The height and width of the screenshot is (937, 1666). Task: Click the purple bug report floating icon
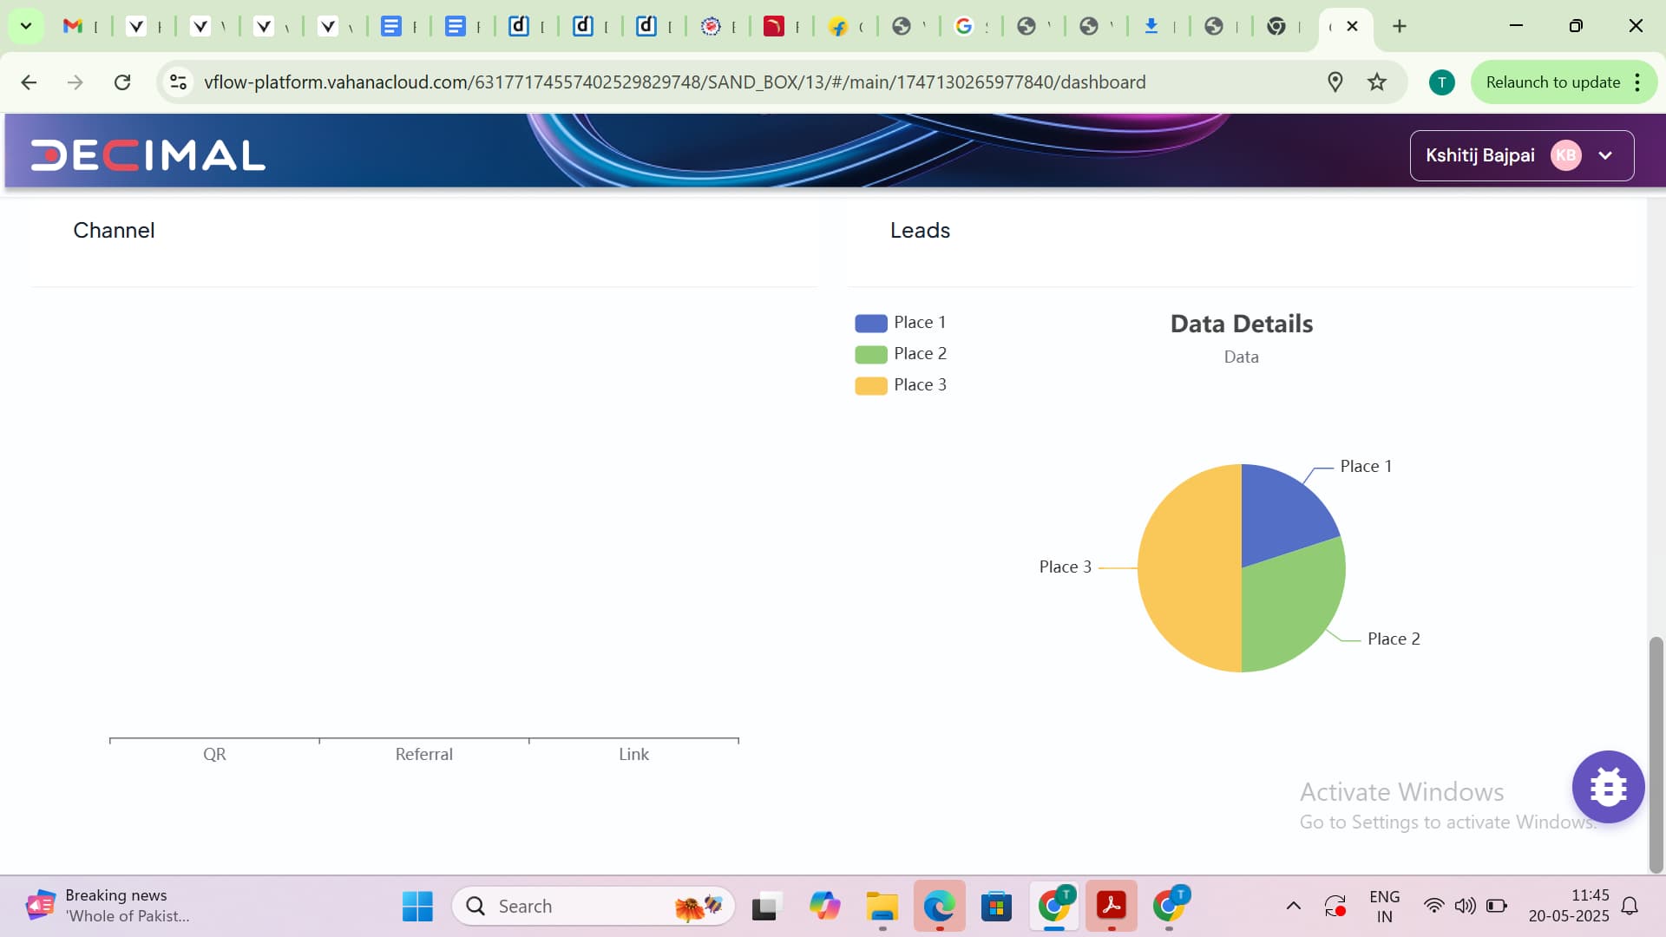point(1608,787)
